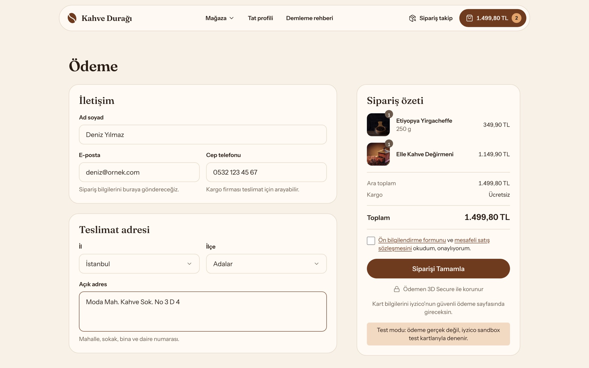Open Demleme rehberi in navigation
The height and width of the screenshot is (368, 589).
click(x=310, y=18)
